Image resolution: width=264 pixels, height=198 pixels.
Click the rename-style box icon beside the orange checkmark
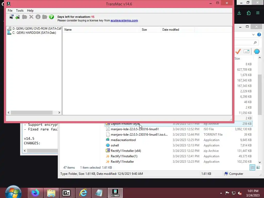(x=246, y=51)
